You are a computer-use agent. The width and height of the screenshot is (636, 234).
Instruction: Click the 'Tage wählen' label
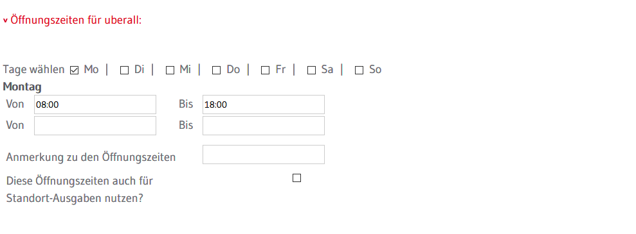[33, 69]
